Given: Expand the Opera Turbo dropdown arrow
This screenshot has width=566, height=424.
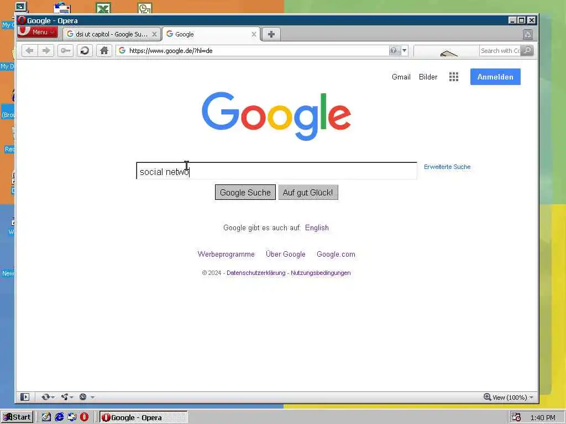Looking at the screenshot, I should tap(92, 397).
